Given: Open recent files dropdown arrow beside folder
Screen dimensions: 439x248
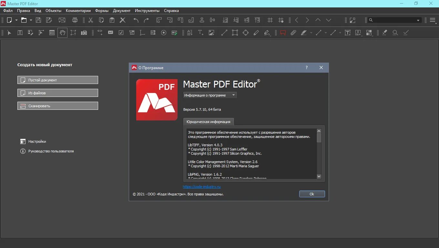Looking at the screenshot, I should (31, 20).
